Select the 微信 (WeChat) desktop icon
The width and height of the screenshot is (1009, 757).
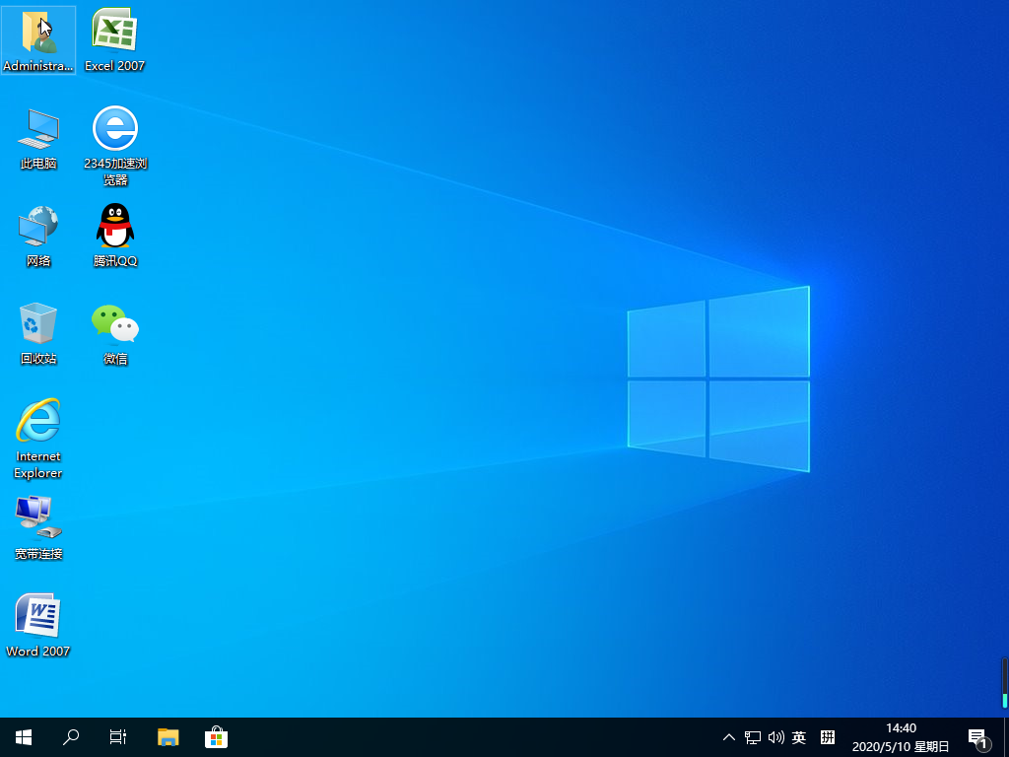pos(115,335)
